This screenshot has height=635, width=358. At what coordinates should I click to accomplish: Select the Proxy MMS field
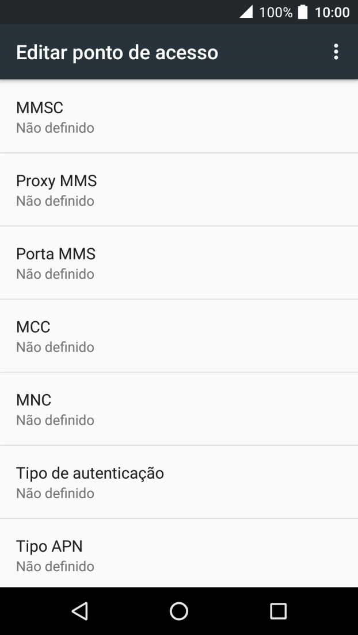tap(179, 188)
